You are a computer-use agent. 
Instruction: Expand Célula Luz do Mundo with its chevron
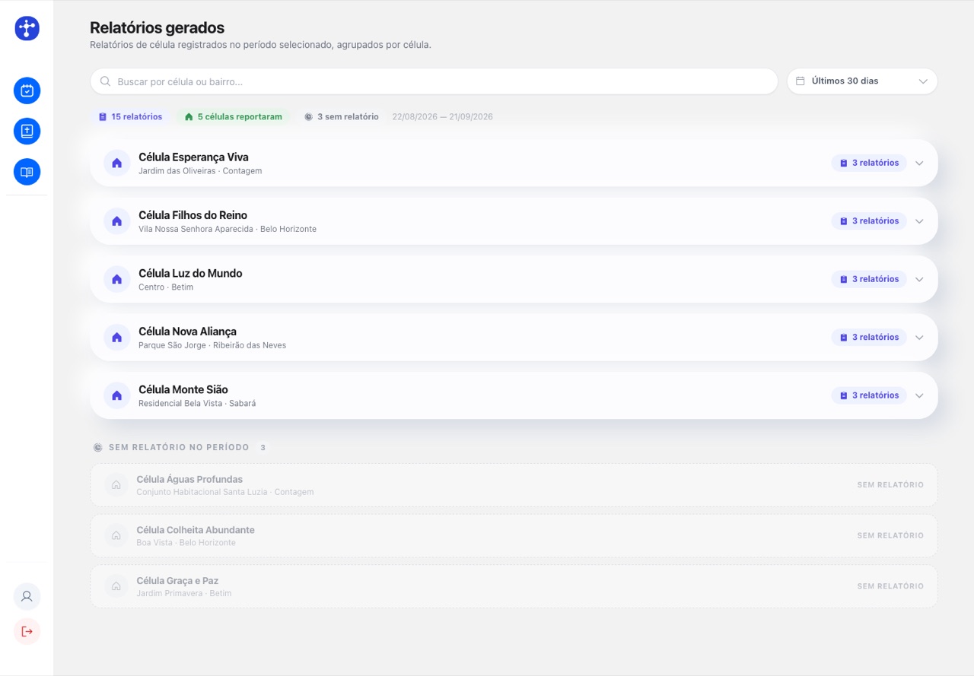pyautogui.click(x=919, y=279)
